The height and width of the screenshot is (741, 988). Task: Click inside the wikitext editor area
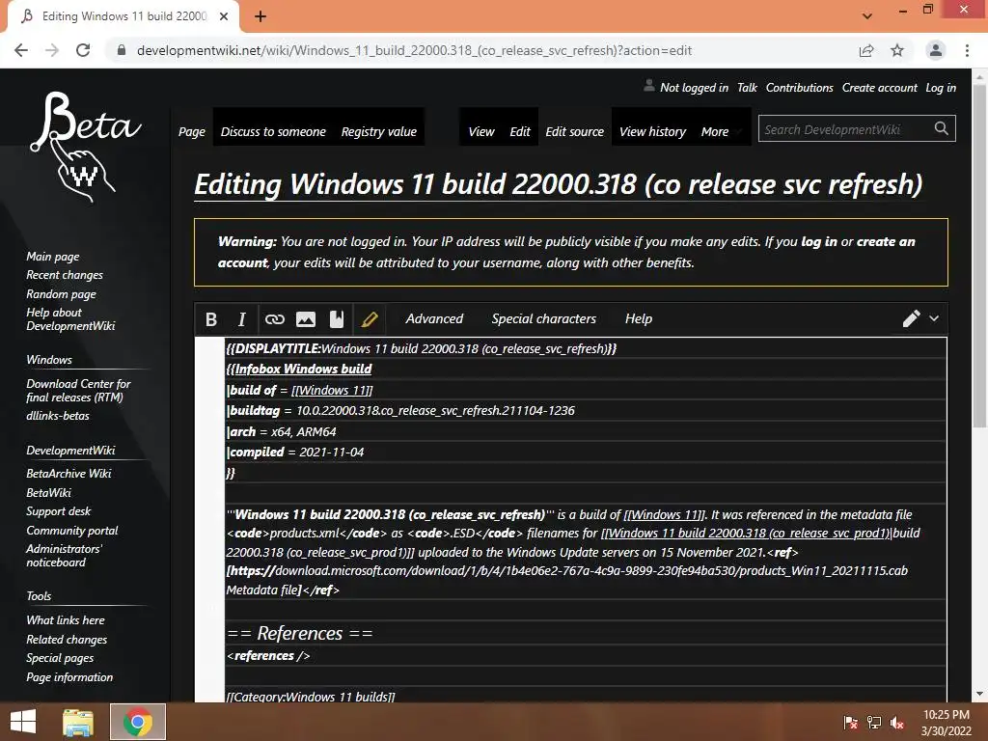(x=586, y=520)
